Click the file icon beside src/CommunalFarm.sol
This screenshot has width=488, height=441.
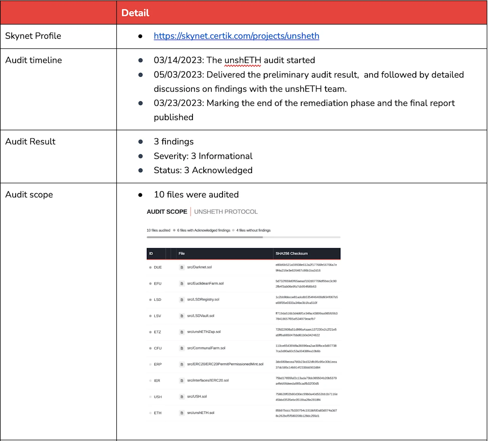[x=182, y=348]
